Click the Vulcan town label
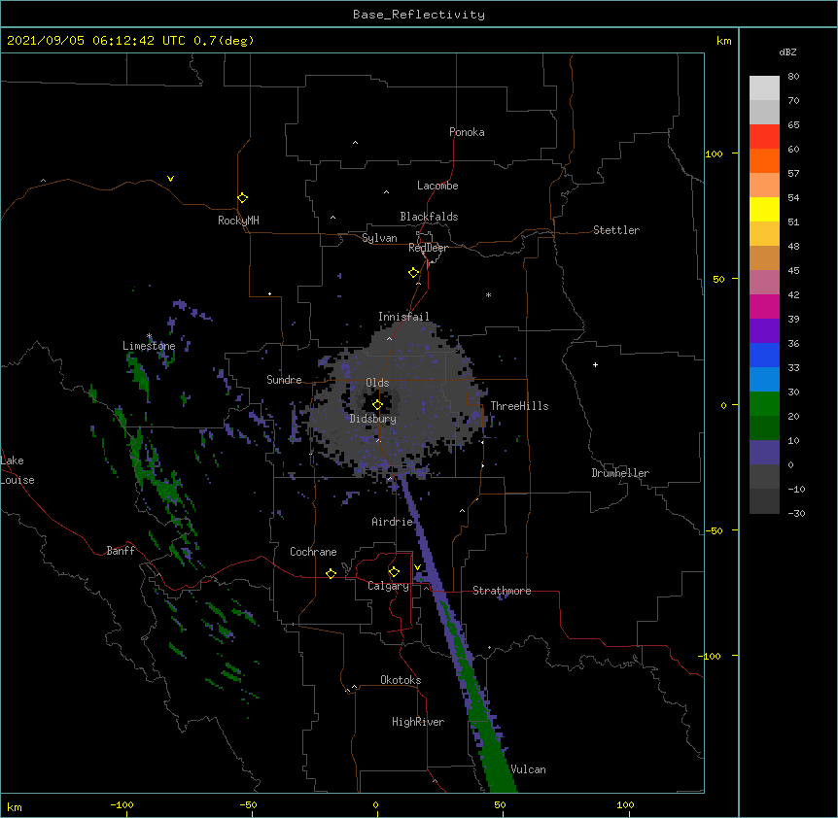 528,769
